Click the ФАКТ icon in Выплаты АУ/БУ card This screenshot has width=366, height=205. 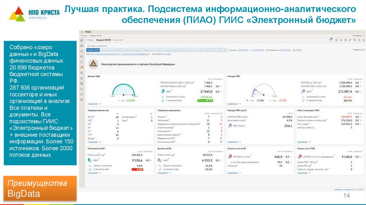pos(159,160)
